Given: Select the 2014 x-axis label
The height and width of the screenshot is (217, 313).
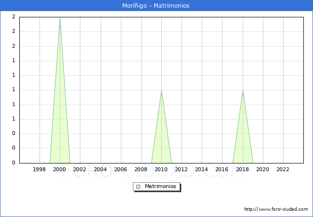Looking at the screenshot, I should 202,169.
